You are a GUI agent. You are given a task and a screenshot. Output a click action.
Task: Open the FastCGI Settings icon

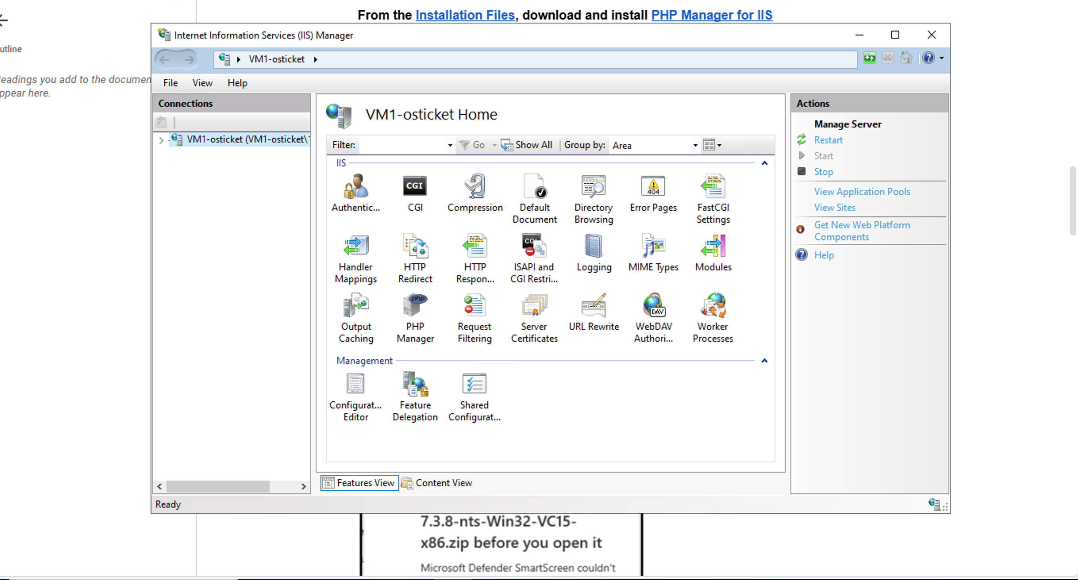coord(713,187)
